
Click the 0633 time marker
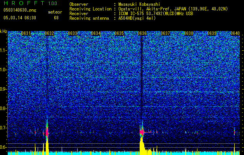73,33
